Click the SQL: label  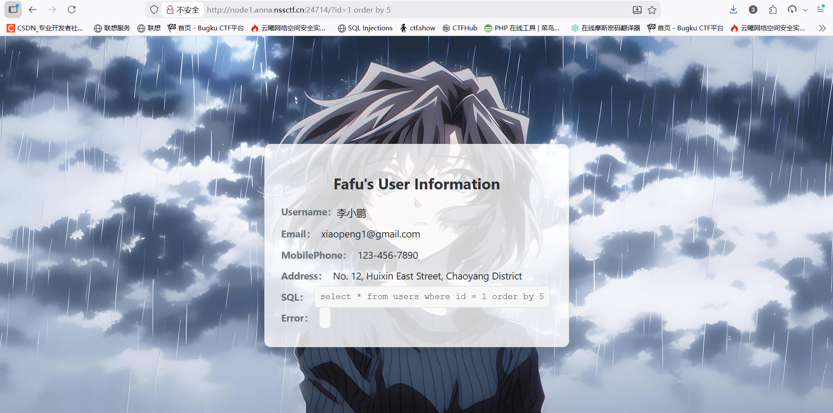point(292,297)
